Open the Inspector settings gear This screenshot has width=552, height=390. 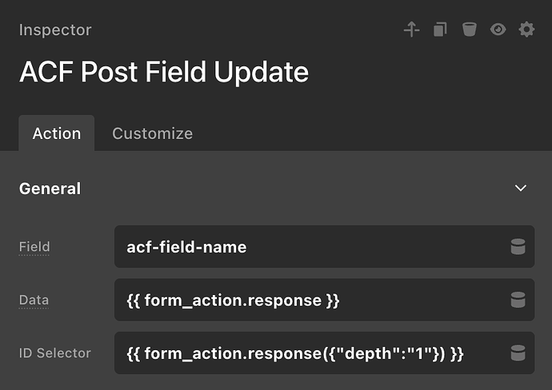click(526, 30)
